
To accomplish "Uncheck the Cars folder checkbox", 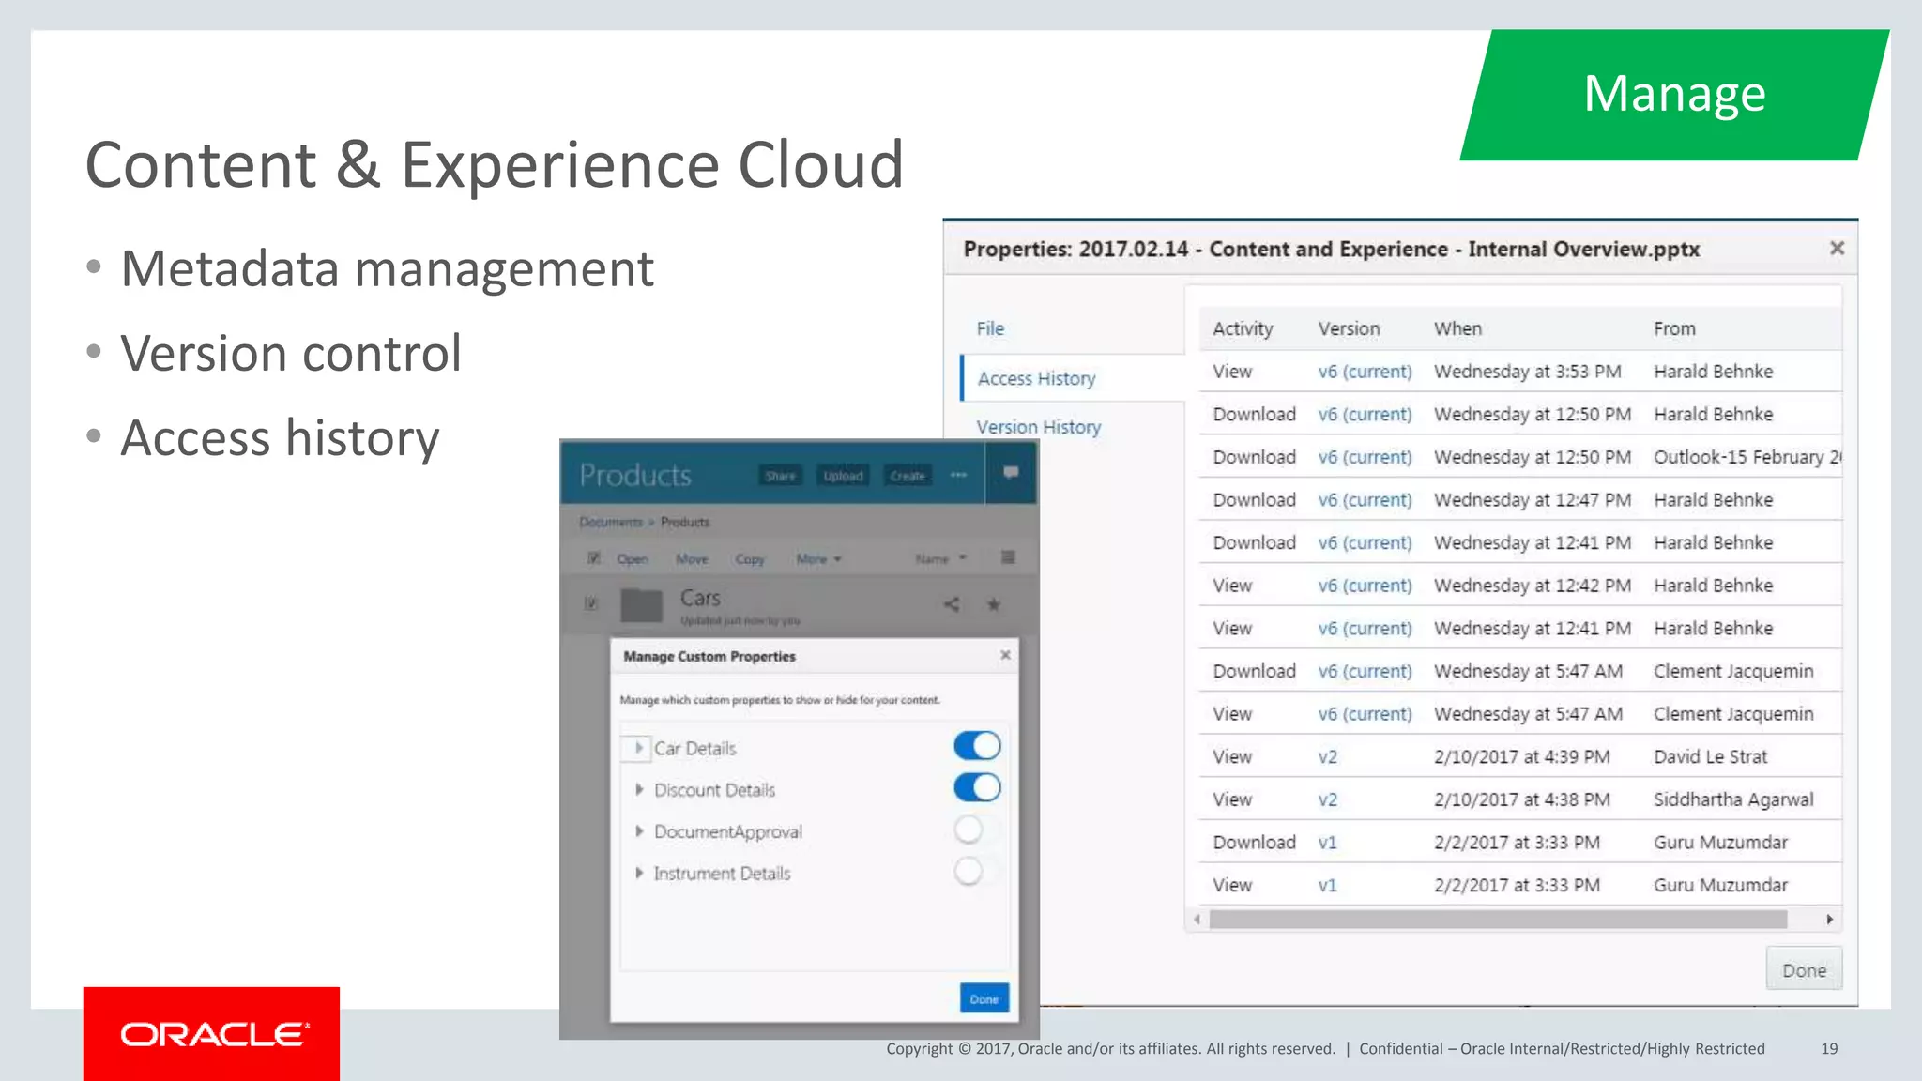I will [x=590, y=603].
